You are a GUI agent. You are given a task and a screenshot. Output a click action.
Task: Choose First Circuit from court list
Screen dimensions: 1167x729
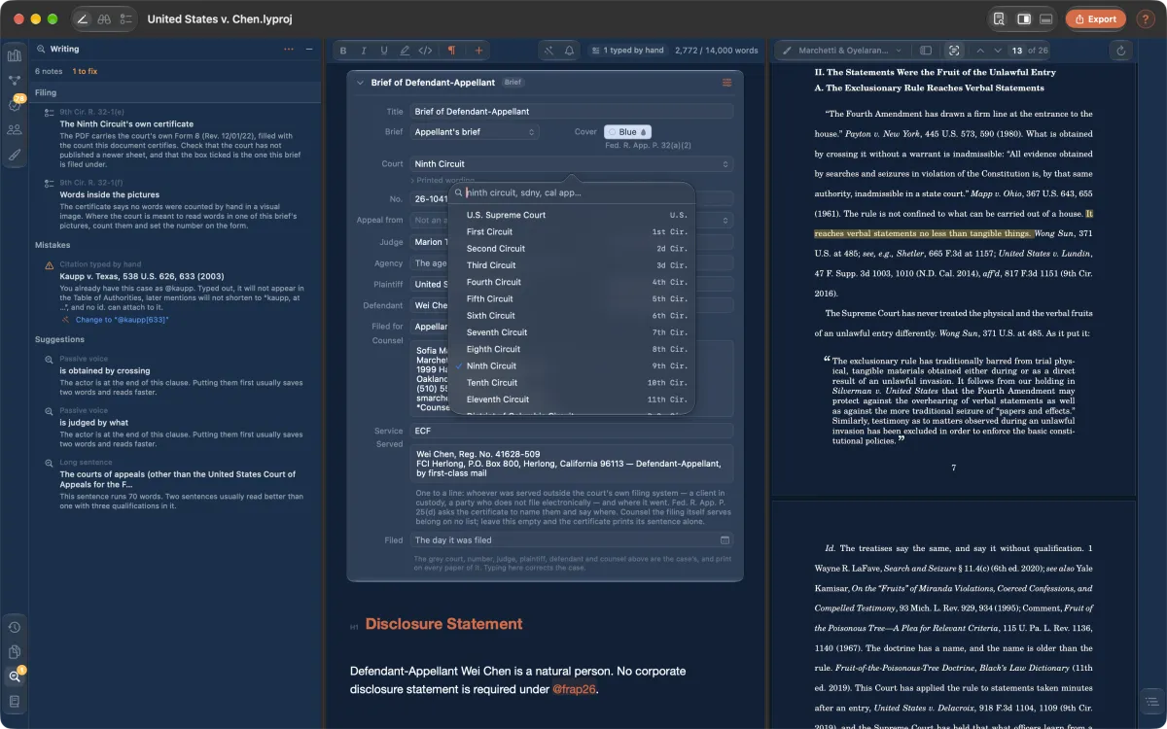pos(571,232)
